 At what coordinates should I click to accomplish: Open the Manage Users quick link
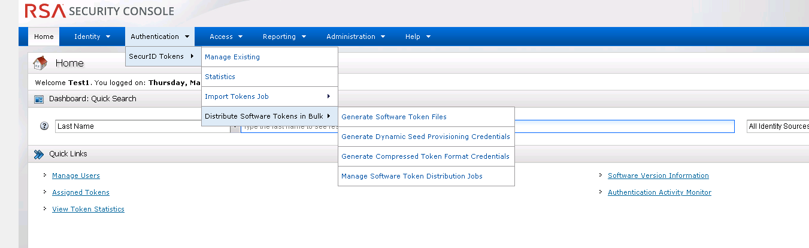click(x=76, y=176)
